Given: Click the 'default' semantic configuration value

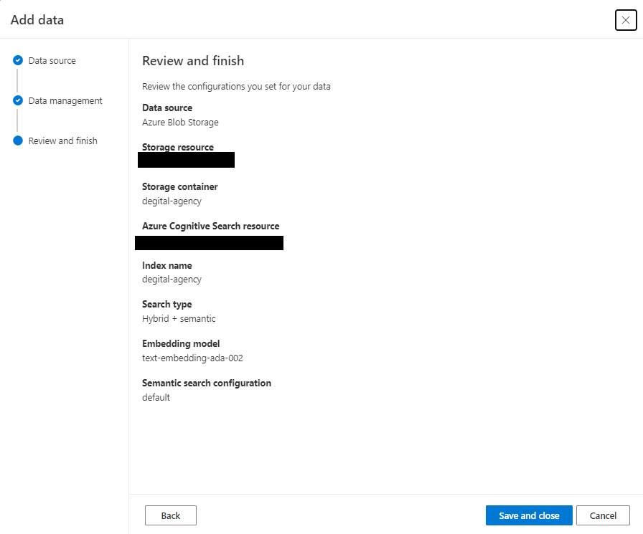Looking at the screenshot, I should (156, 397).
